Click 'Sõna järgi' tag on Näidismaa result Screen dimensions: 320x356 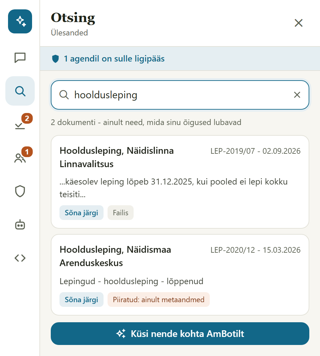click(x=82, y=300)
